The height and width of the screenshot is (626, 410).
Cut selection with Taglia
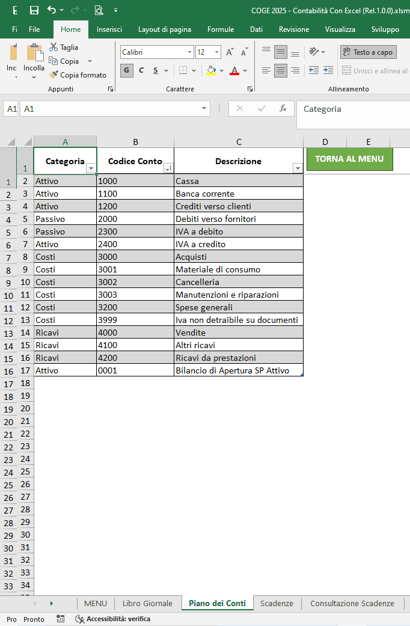point(64,47)
